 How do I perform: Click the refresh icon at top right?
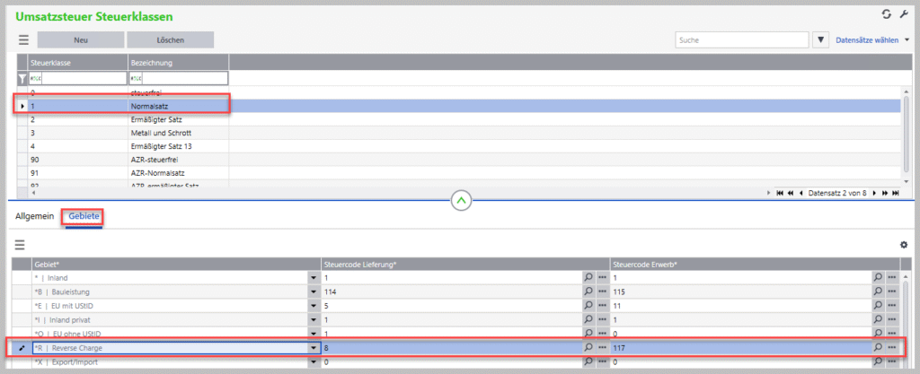pyautogui.click(x=886, y=15)
